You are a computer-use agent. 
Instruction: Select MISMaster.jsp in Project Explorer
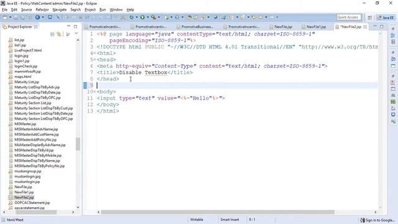coord(25,124)
